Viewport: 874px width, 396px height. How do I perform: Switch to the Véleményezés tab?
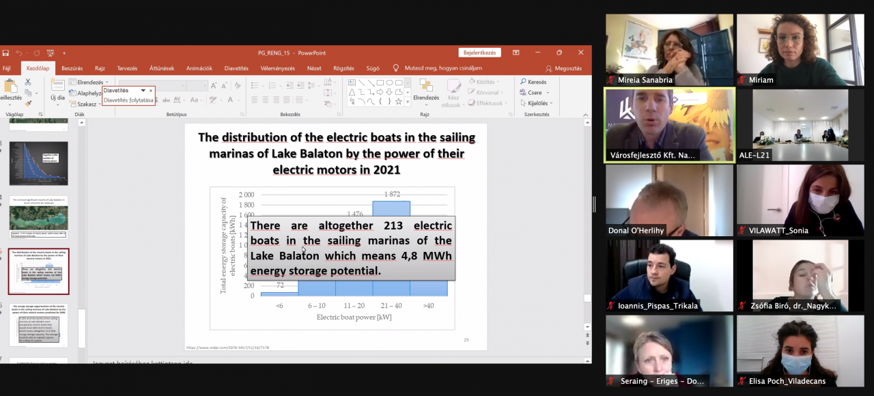tap(278, 68)
